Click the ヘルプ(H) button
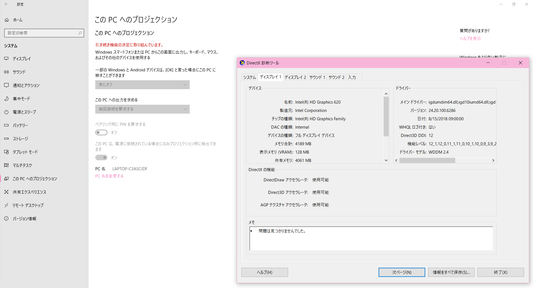 tap(265, 272)
